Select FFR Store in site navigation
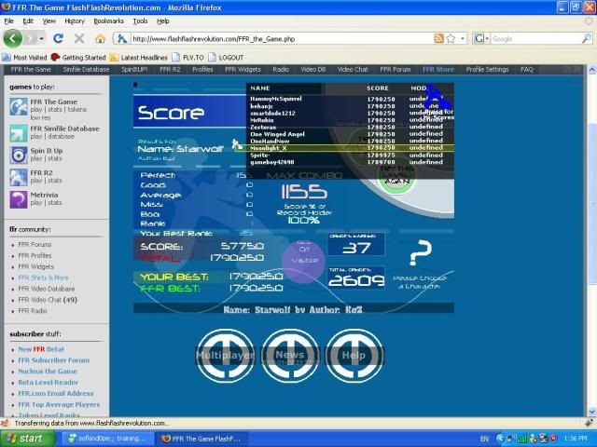This screenshot has height=447, width=597. point(437,69)
